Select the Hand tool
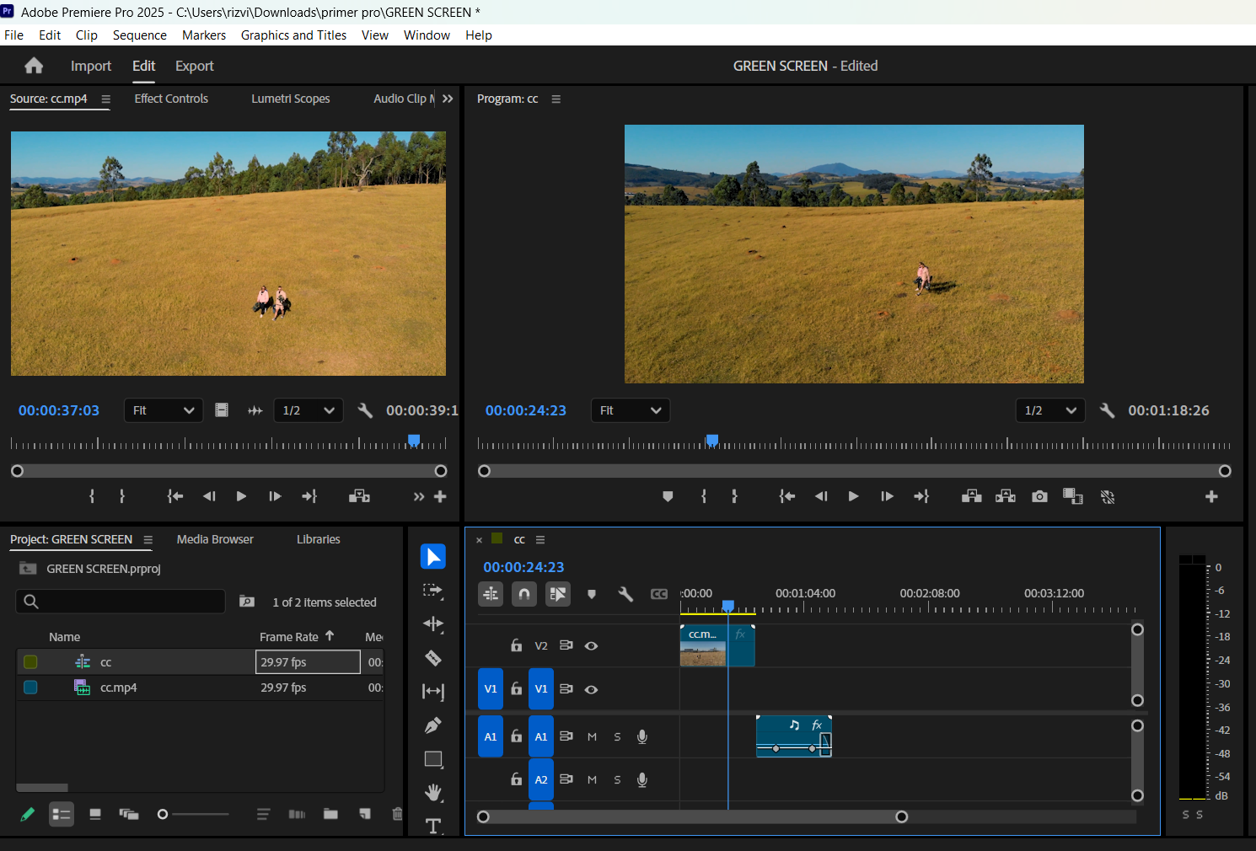Image resolution: width=1256 pixels, height=851 pixels. coord(433,793)
